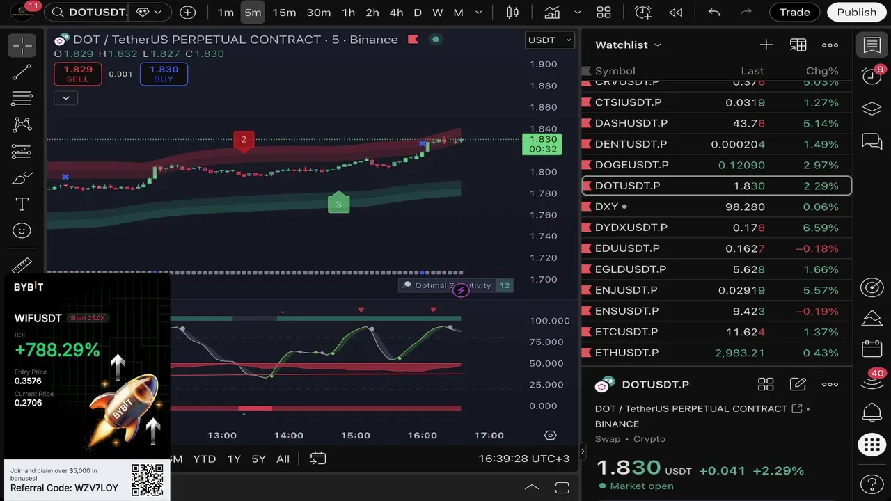Click the red signal marker labeled 2

(244, 140)
